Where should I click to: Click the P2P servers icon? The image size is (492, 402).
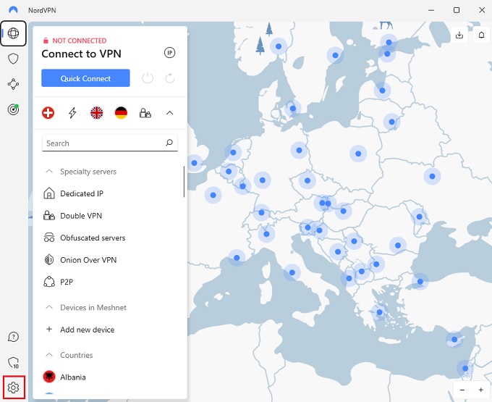pos(49,282)
